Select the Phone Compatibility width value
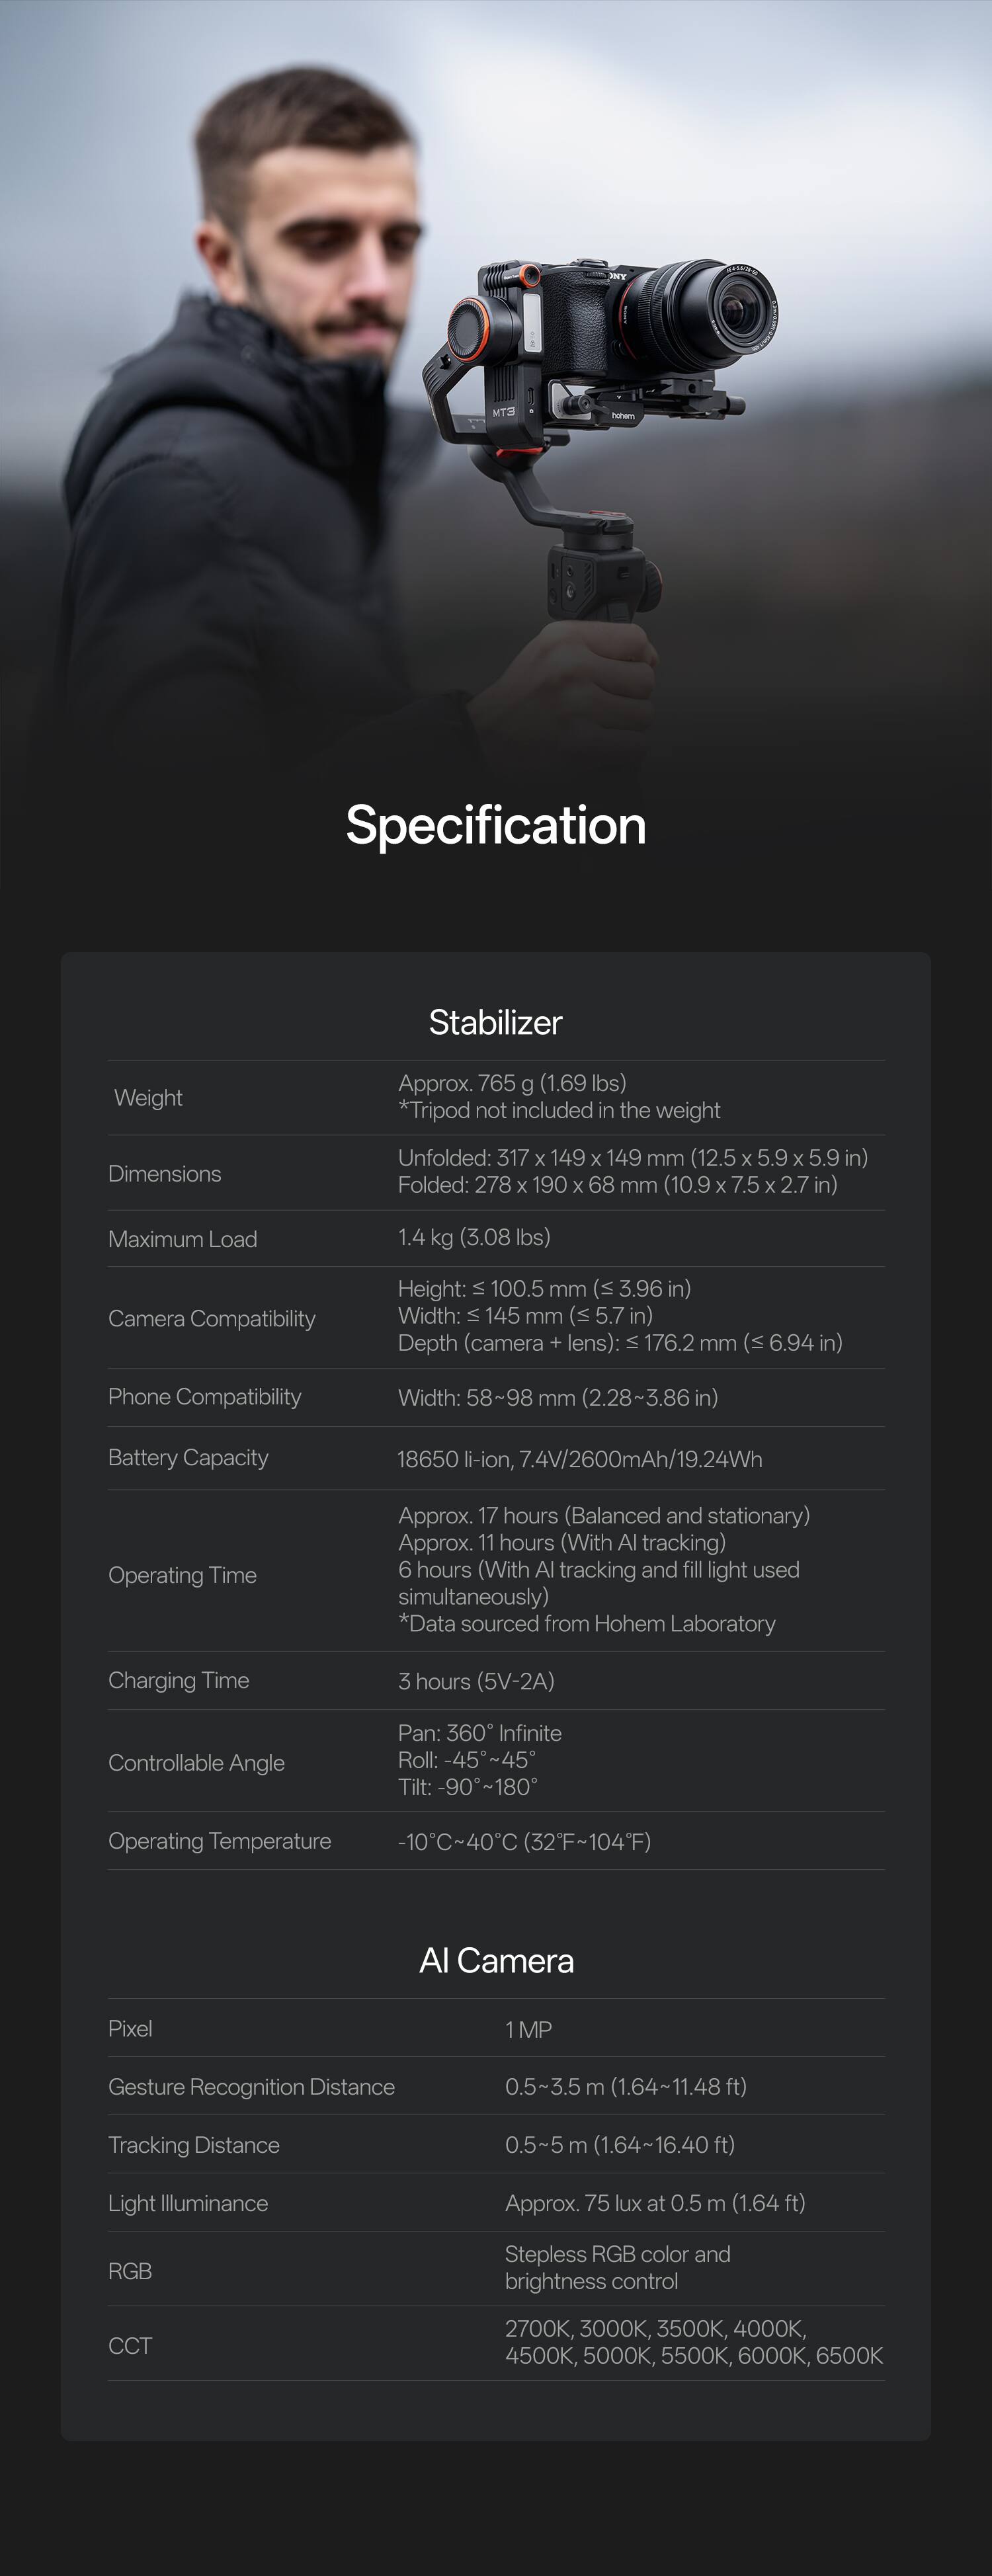The image size is (992, 2576). [557, 1398]
